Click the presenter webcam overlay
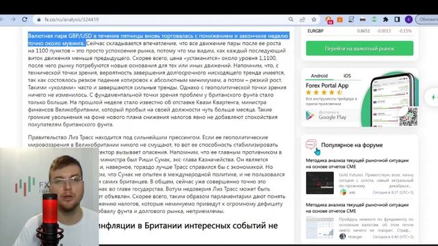This screenshot has width=438, height=246. pos(49,197)
